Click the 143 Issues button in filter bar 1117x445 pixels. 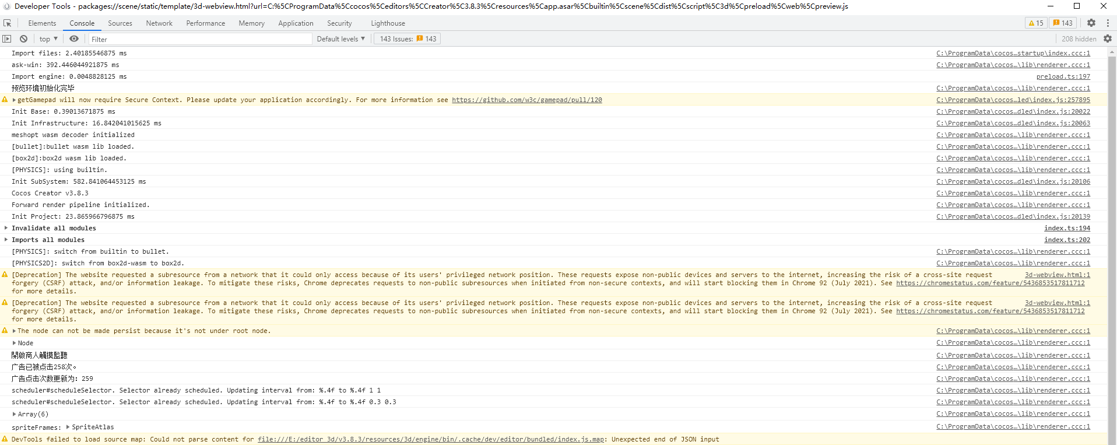click(x=408, y=39)
